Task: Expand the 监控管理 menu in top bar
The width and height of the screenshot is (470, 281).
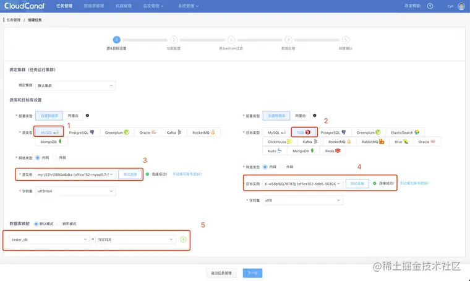Action: pyautogui.click(x=153, y=6)
